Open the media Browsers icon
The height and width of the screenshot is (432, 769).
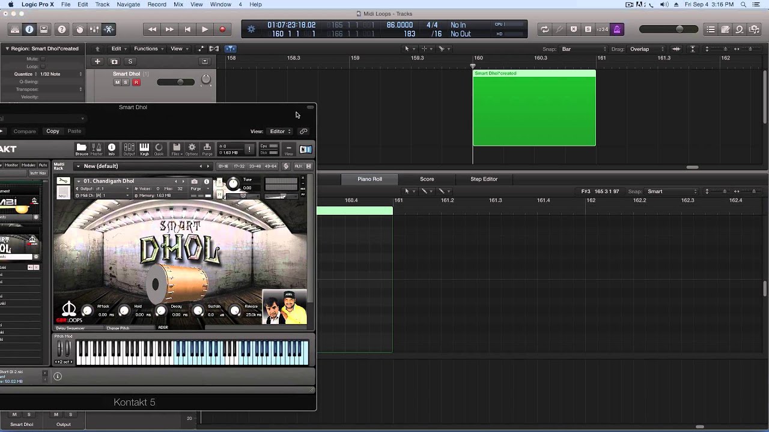754,29
